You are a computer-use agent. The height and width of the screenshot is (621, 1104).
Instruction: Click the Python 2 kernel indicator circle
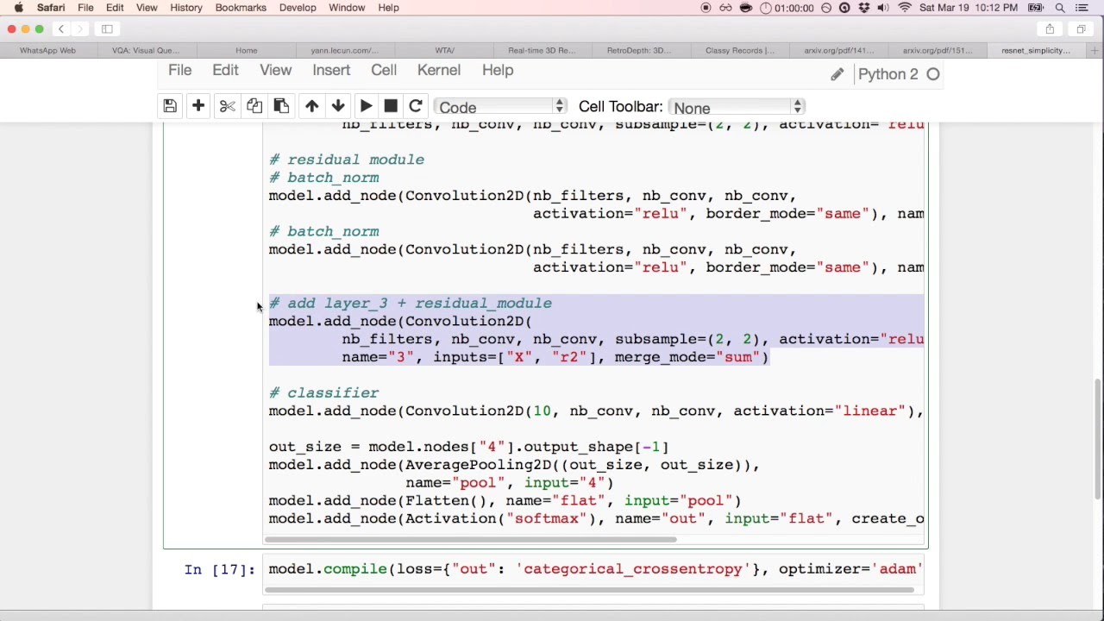click(933, 74)
